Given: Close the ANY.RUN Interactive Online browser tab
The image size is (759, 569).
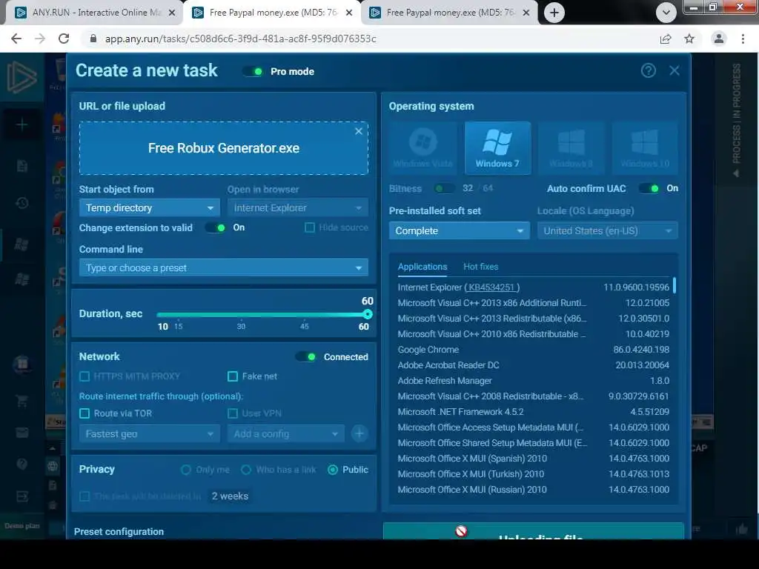Looking at the screenshot, I should [171, 13].
